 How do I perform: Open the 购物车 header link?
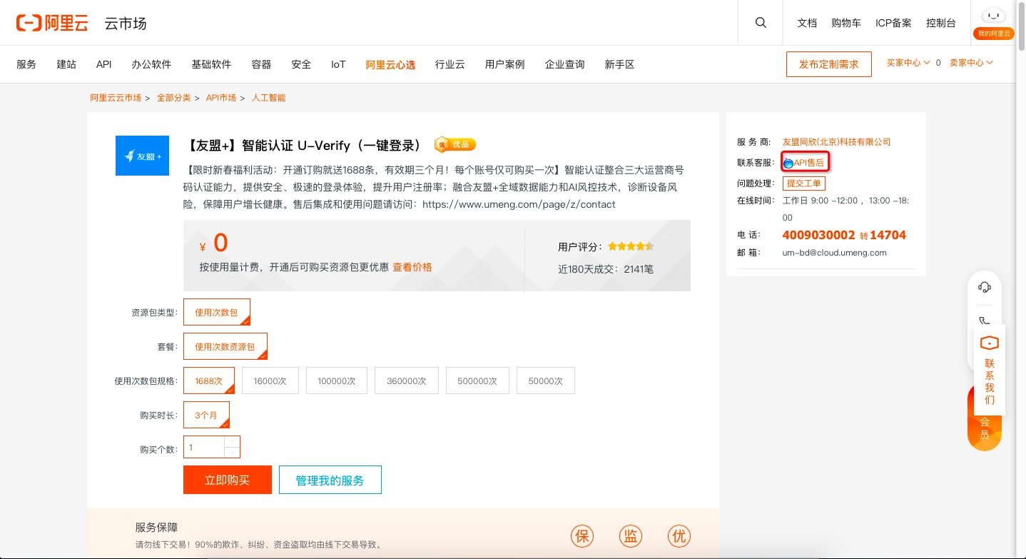846,23
